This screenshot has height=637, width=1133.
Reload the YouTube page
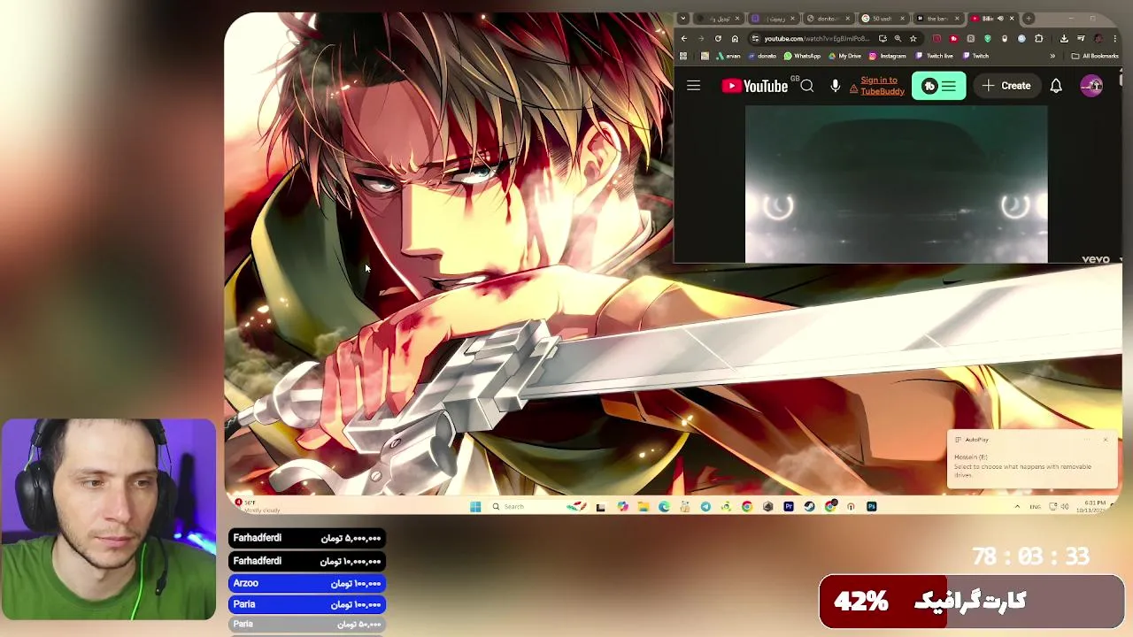pyautogui.click(x=718, y=39)
